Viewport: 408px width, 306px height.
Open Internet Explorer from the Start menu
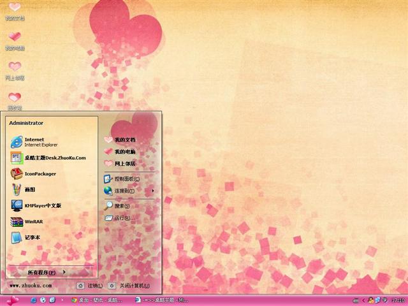[x=41, y=142]
